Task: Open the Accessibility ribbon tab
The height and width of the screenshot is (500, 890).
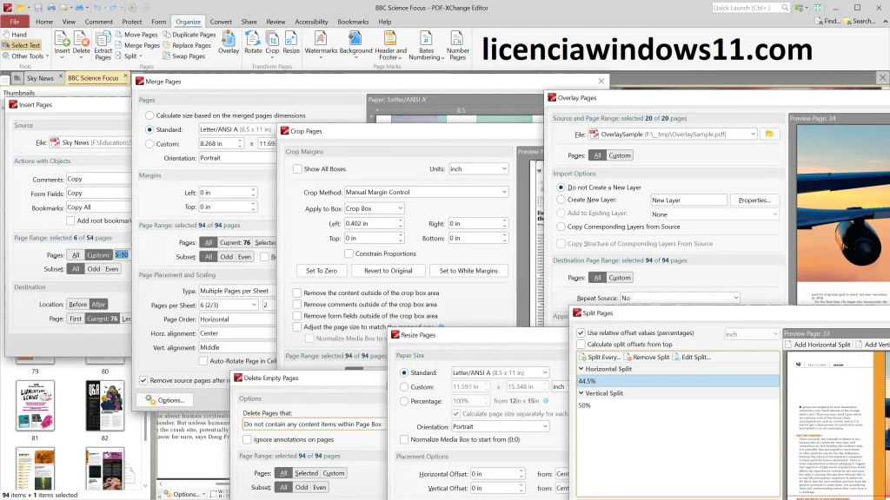Action: [x=311, y=22]
